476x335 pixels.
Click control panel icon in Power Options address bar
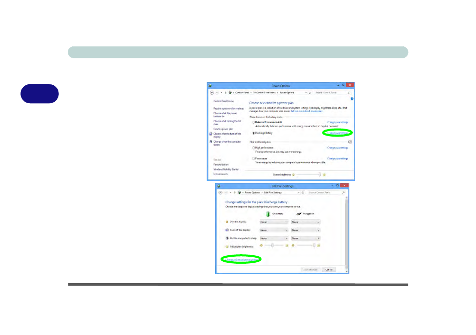click(231, 93)
